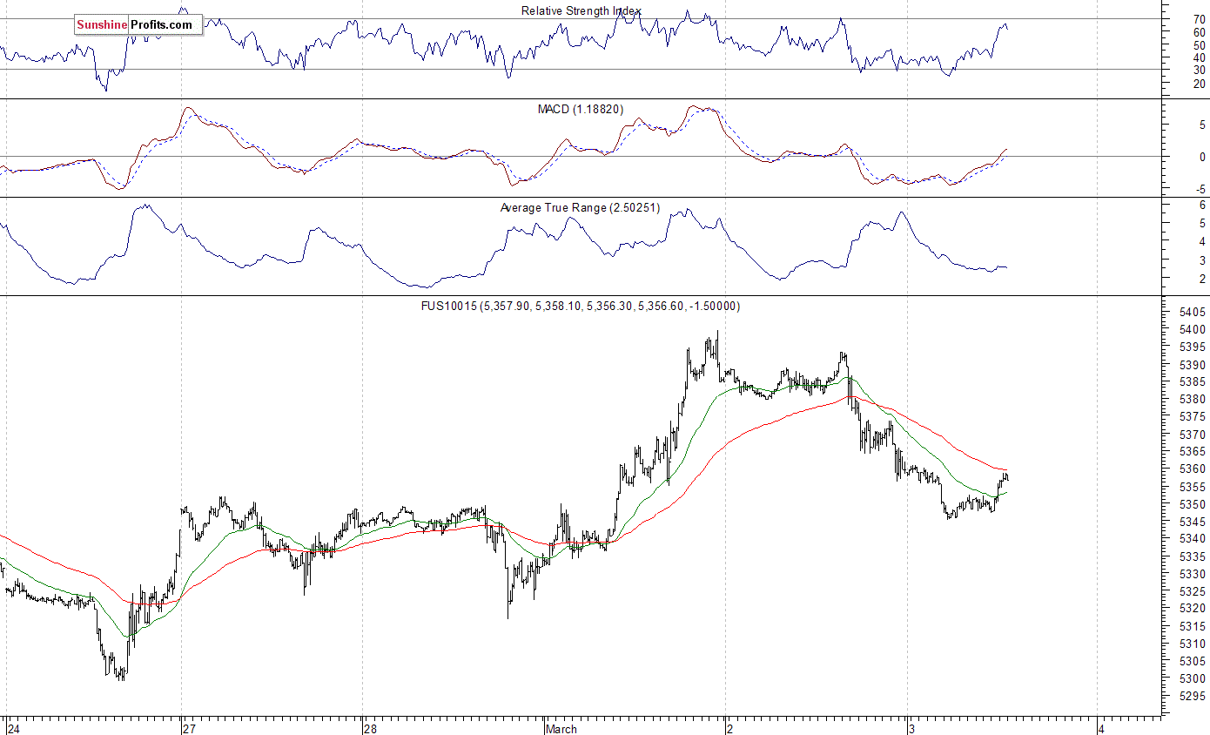Screen dimensions: 1210x735
Task: Pick the 5400 price axis label
Action: point(1193,329)
